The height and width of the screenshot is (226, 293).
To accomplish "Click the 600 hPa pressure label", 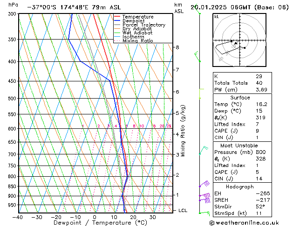I will (x=13, y=129).
